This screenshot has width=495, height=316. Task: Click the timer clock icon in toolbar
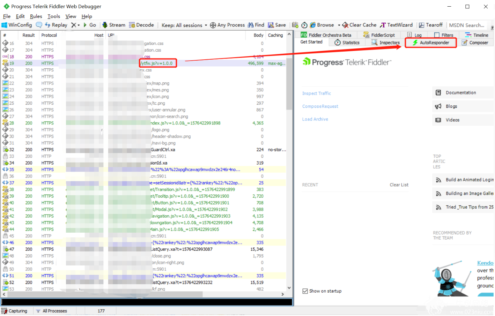[304, 25]
